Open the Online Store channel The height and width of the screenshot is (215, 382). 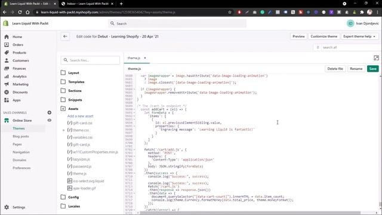click(x=22, y=121)
